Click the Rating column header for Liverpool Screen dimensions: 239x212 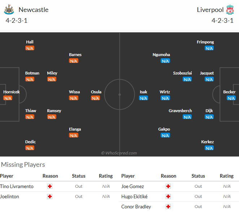coord(226,176)
